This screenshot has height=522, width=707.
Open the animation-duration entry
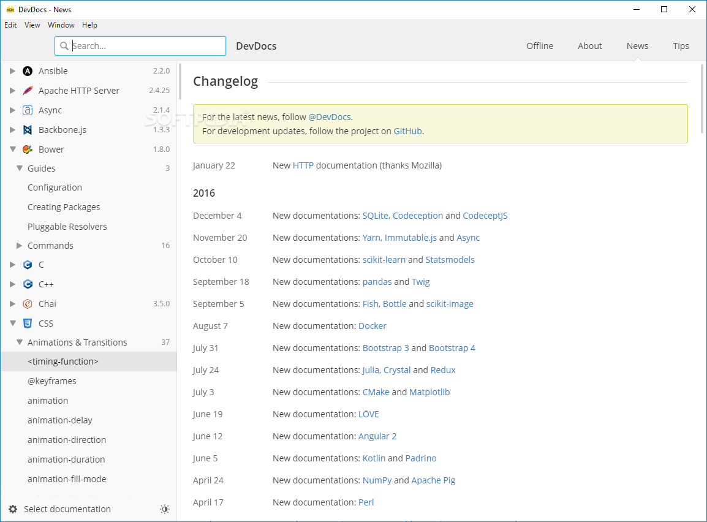(x=66, y=460)
